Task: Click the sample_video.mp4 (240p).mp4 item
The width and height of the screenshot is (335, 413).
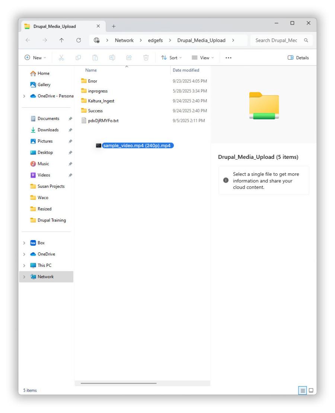Action: (135, 146)
